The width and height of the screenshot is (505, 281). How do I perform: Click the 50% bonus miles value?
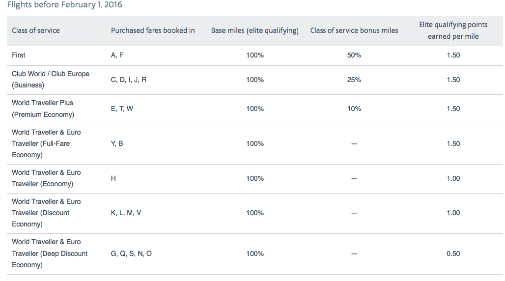point(354,55)
